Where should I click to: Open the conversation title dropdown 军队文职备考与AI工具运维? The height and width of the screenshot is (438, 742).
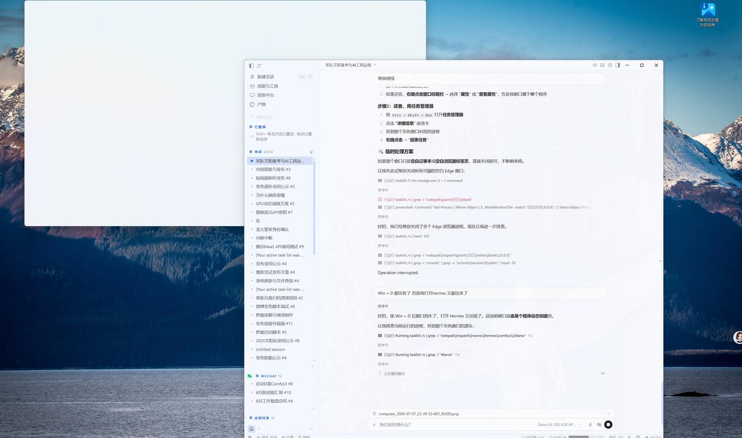click(351, 65)
